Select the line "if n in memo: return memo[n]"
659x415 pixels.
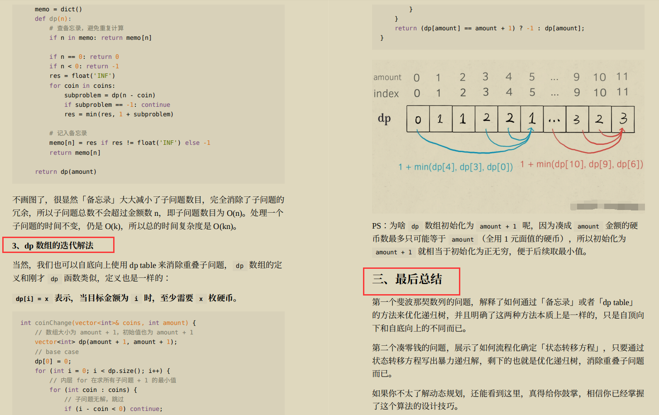pyautogui.click(x=100, y=38)
